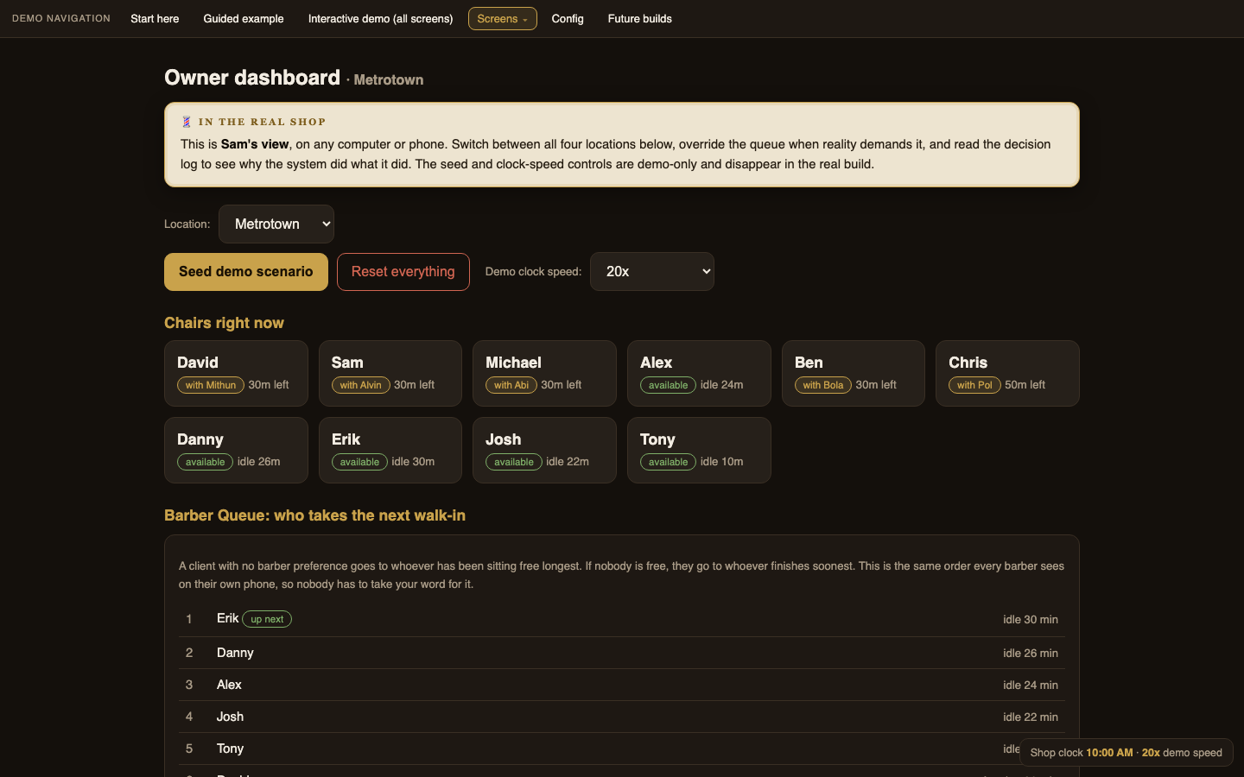Select Chris's chair card

point(1007,373)
